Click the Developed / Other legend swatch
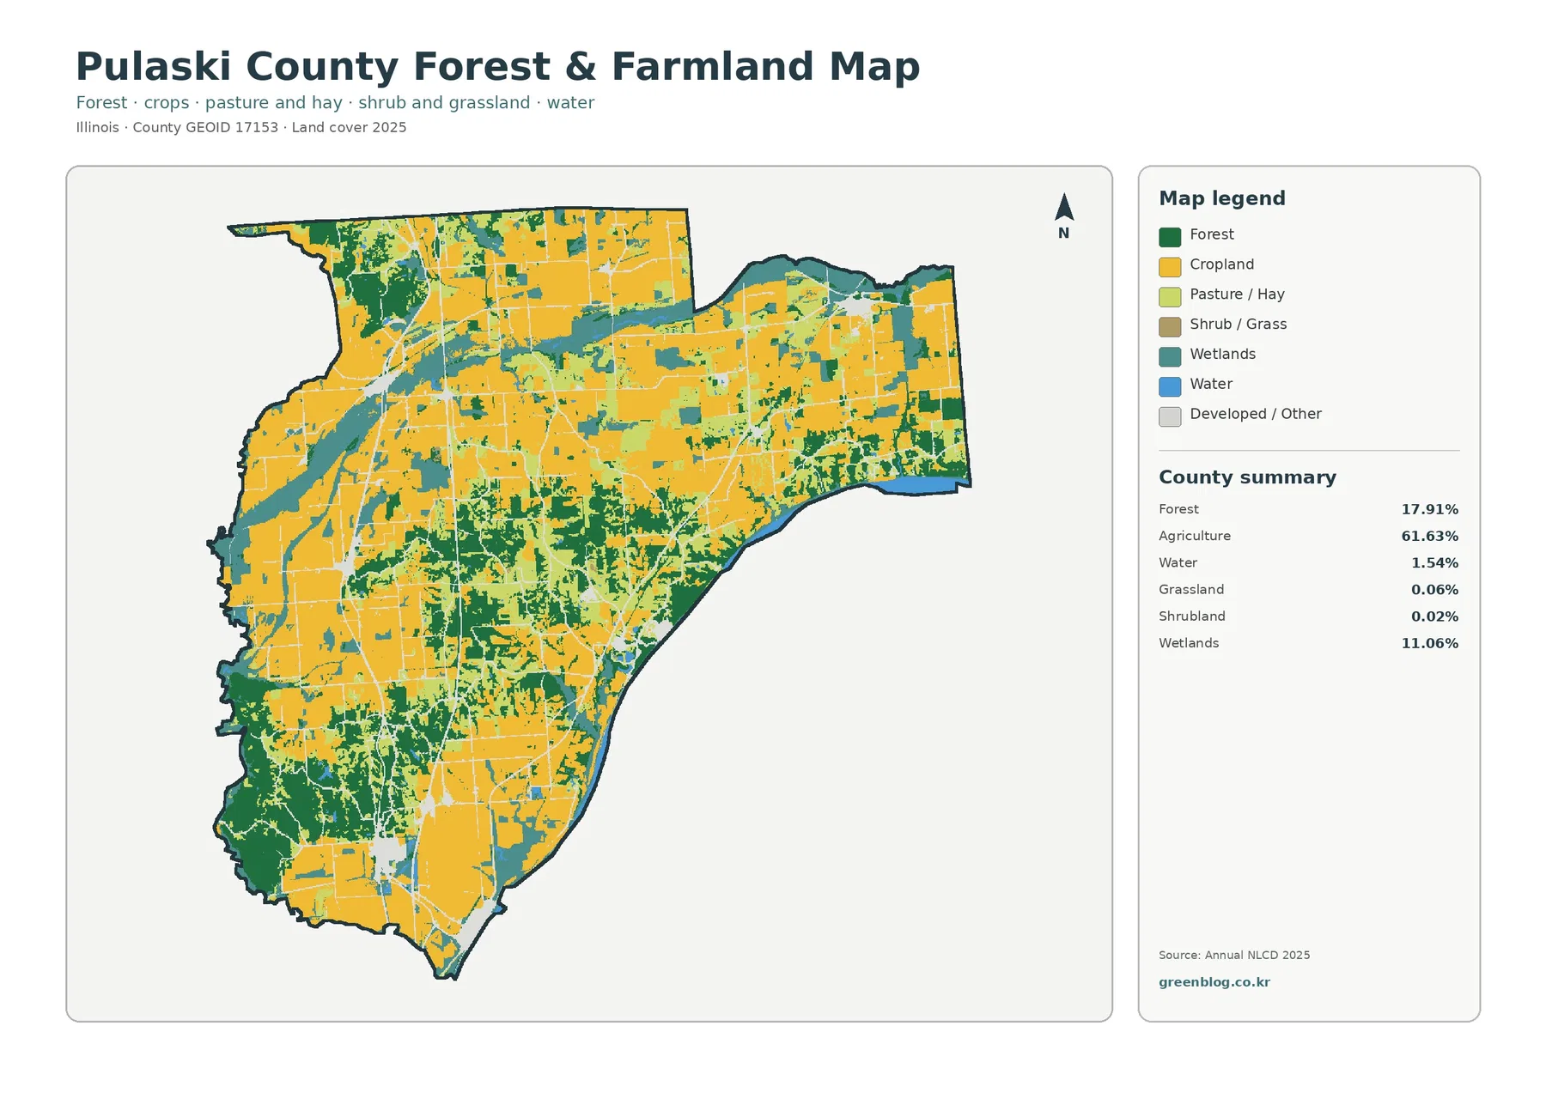The height and width of the screenshot is (1093, 1546). click(1170, 416)
